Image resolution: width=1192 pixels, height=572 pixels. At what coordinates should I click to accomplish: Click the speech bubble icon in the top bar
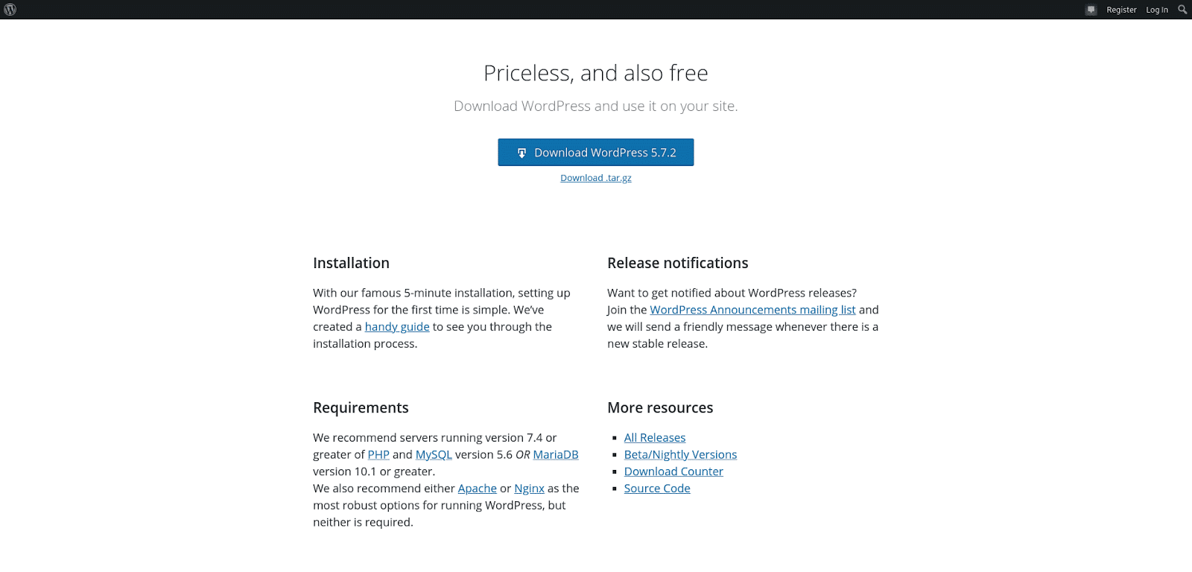click(x=1091, y=9)
